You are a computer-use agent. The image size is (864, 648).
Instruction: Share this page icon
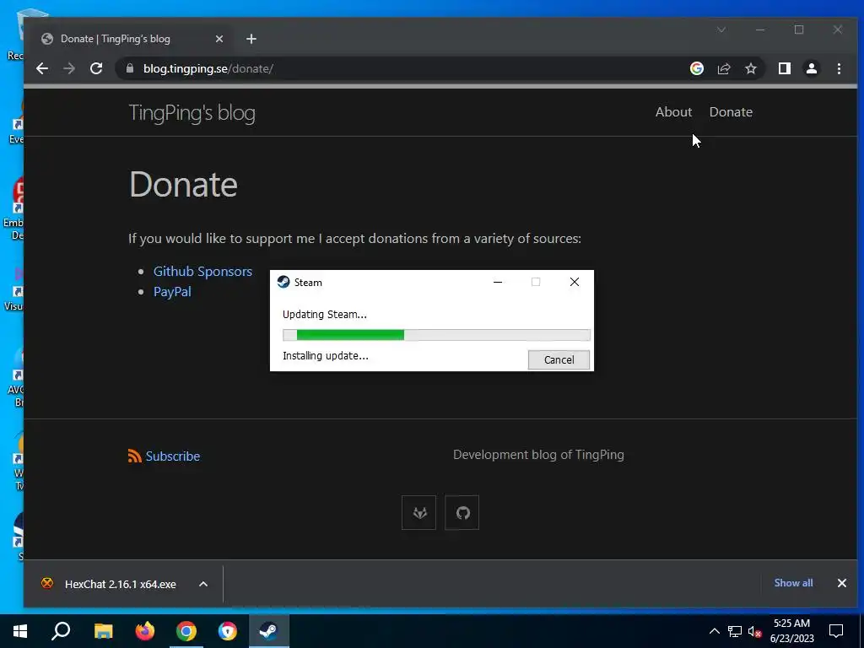(x=723, y=68)
